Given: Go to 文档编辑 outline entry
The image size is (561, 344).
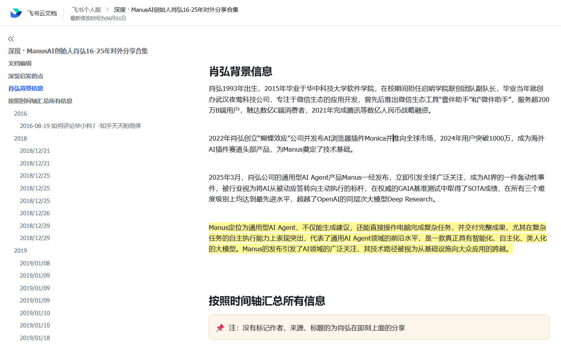Looking at the screenshot, I should [x=20, y=64].
